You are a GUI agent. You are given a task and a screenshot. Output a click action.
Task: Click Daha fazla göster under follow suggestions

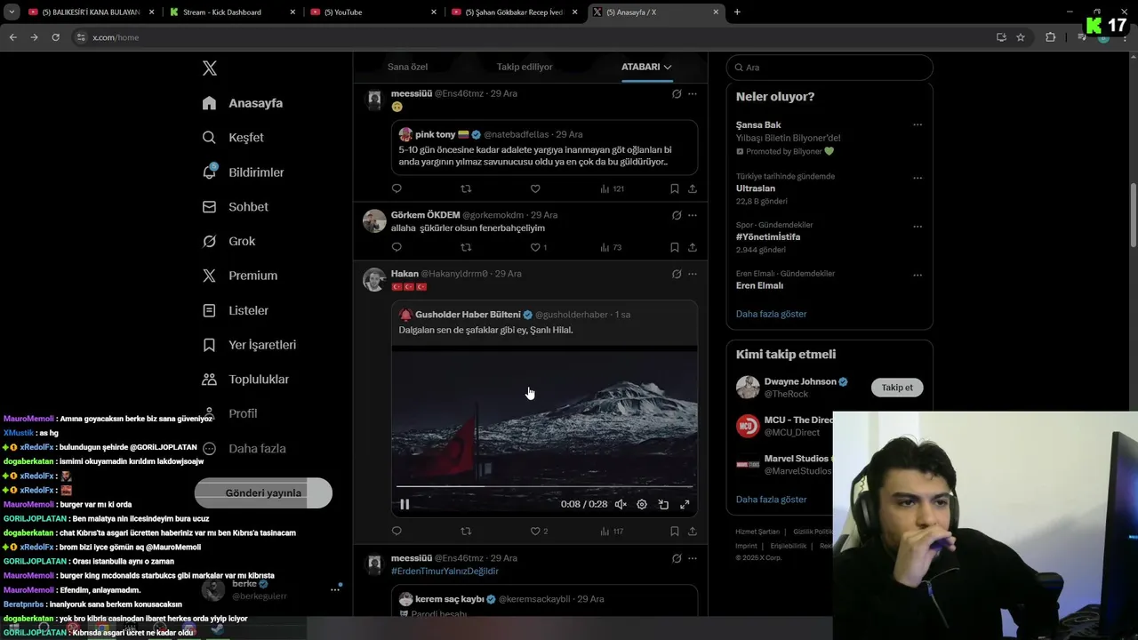[x=771, y=500]
